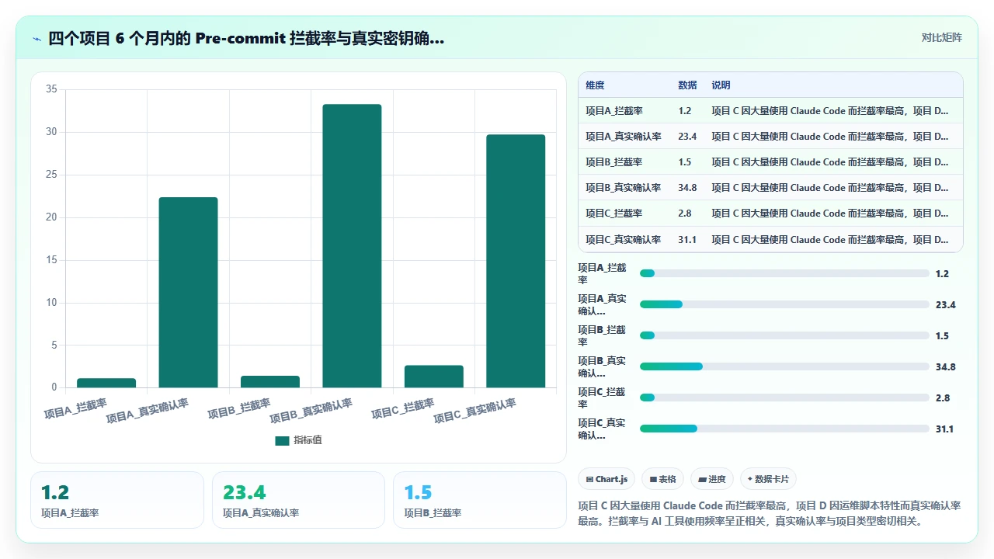Click the summary paragraph about 项目 C
Viewport: 994px width, 559px height.
point(770,513)
